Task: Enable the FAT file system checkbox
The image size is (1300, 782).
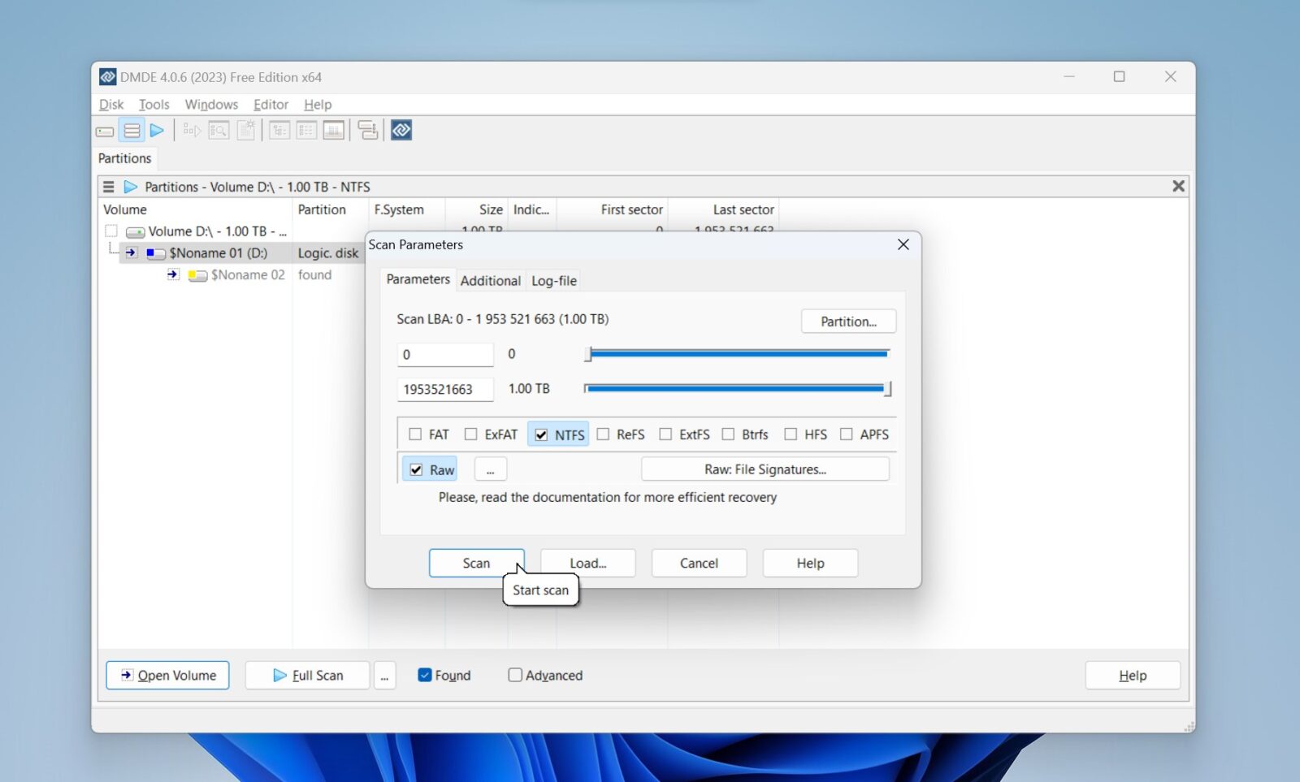Action: (x=415, y=434)
